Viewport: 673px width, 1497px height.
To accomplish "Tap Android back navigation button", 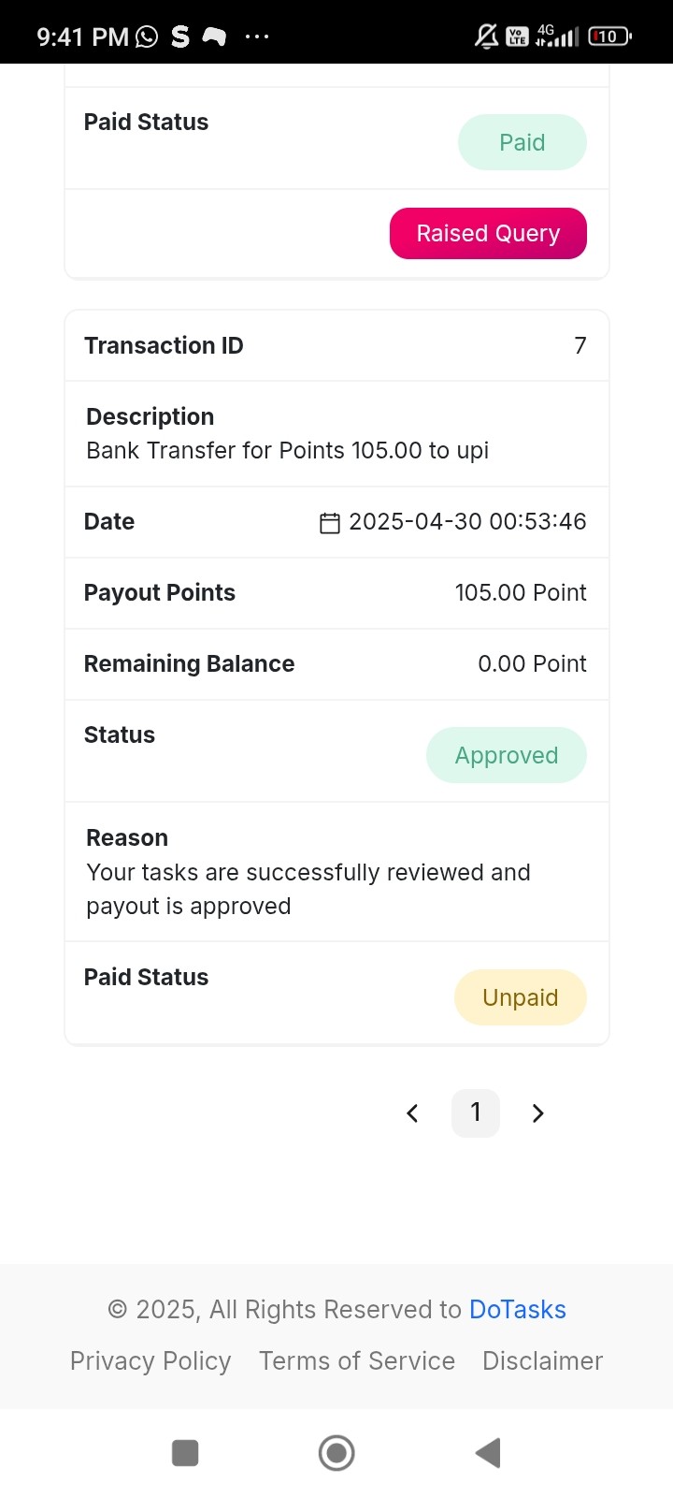I will click(488, 1453).
